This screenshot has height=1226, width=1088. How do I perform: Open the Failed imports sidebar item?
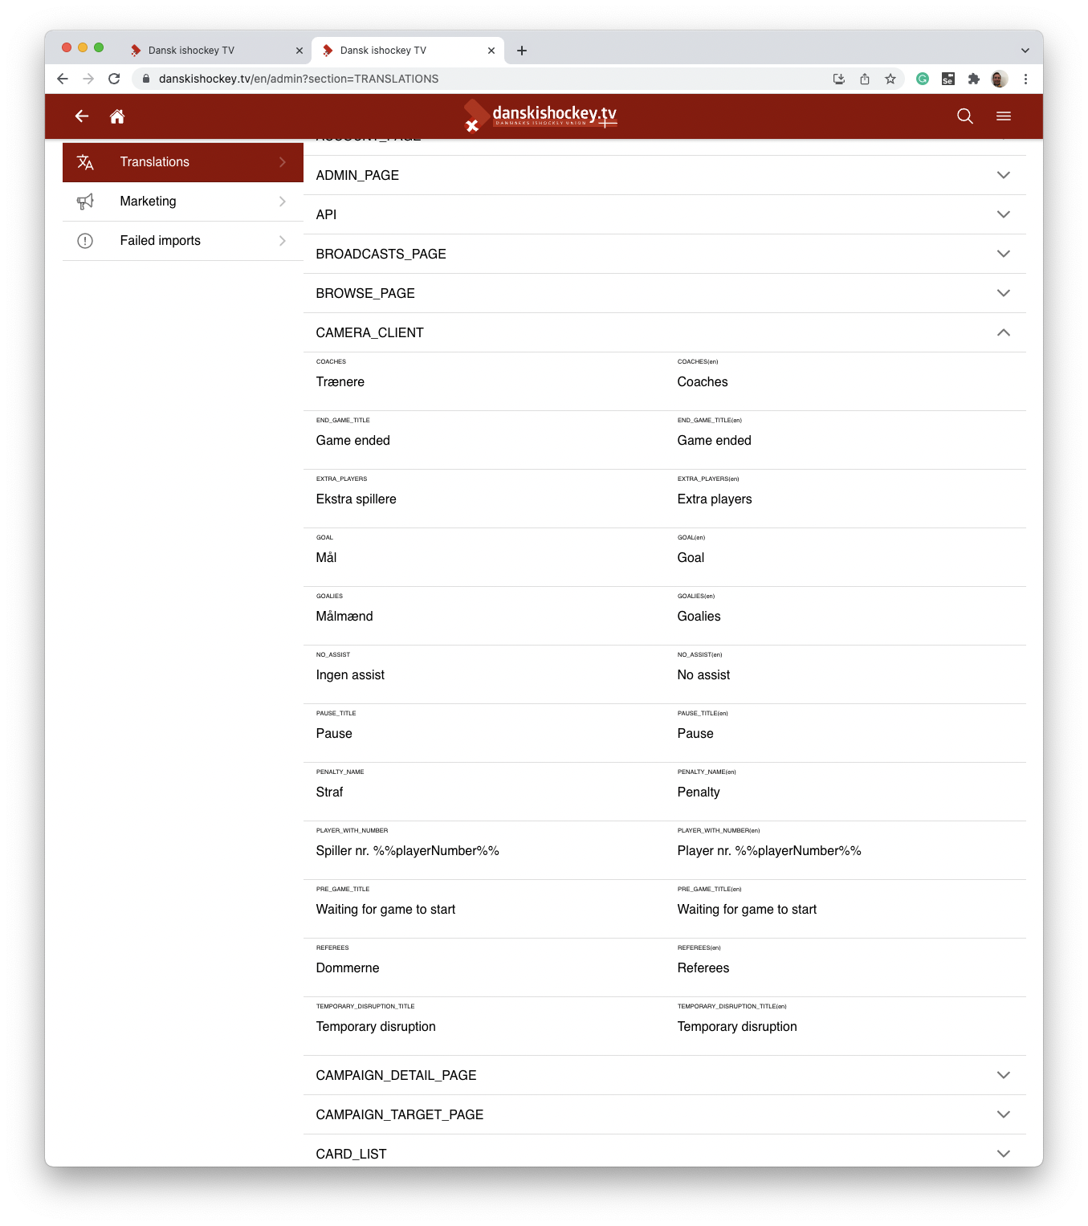(x=183, y=241)
